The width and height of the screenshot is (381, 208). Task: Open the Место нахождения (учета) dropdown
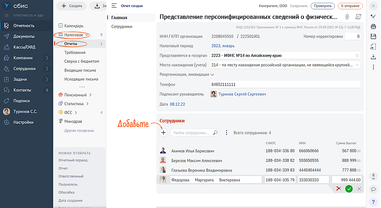coord(357,65)
